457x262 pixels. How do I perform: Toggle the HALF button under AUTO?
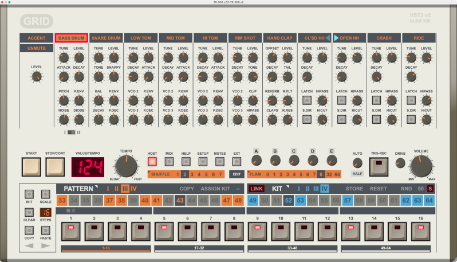[357, 174]
